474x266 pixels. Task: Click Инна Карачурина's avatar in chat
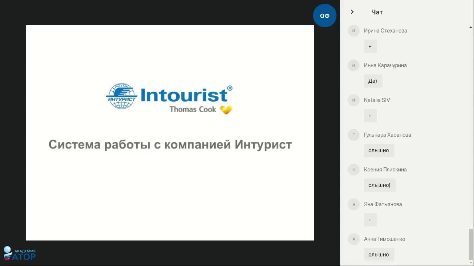[354, 65]
